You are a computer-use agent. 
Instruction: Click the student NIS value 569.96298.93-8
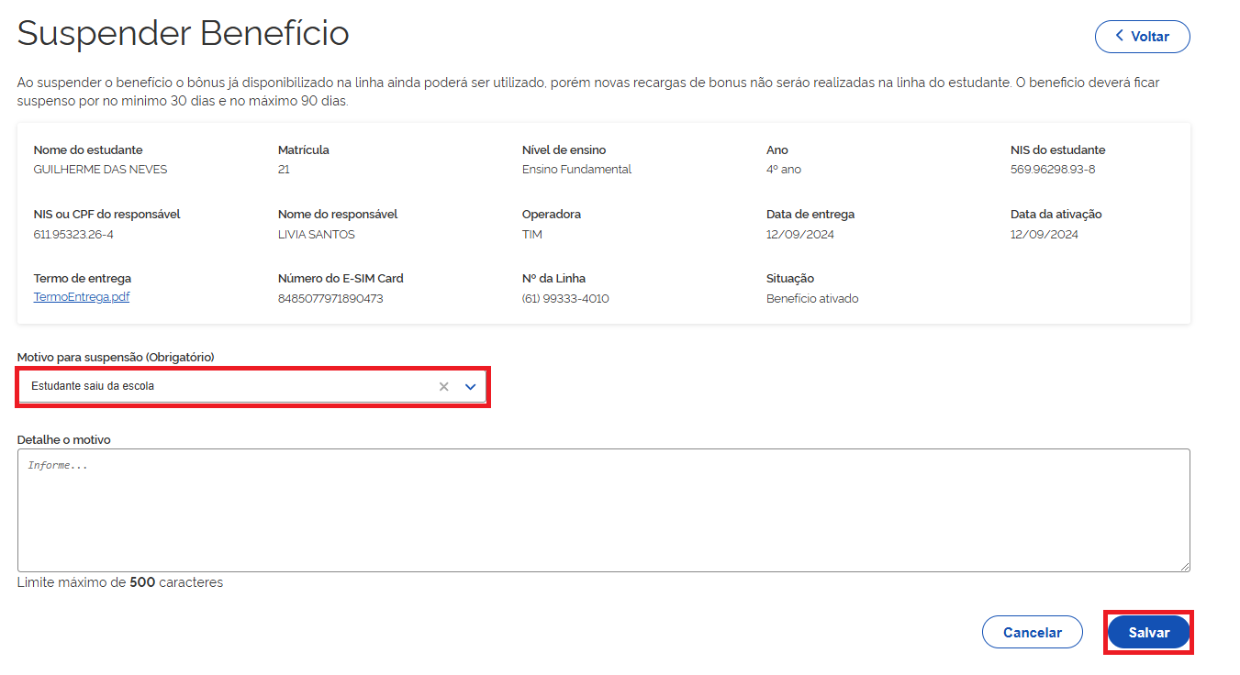[1052, 170]
